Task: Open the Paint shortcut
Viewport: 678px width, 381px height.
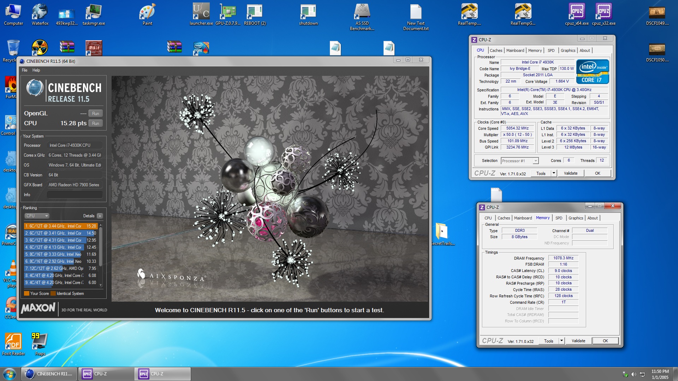Action: pyautogui.click(x=147, y=15)
